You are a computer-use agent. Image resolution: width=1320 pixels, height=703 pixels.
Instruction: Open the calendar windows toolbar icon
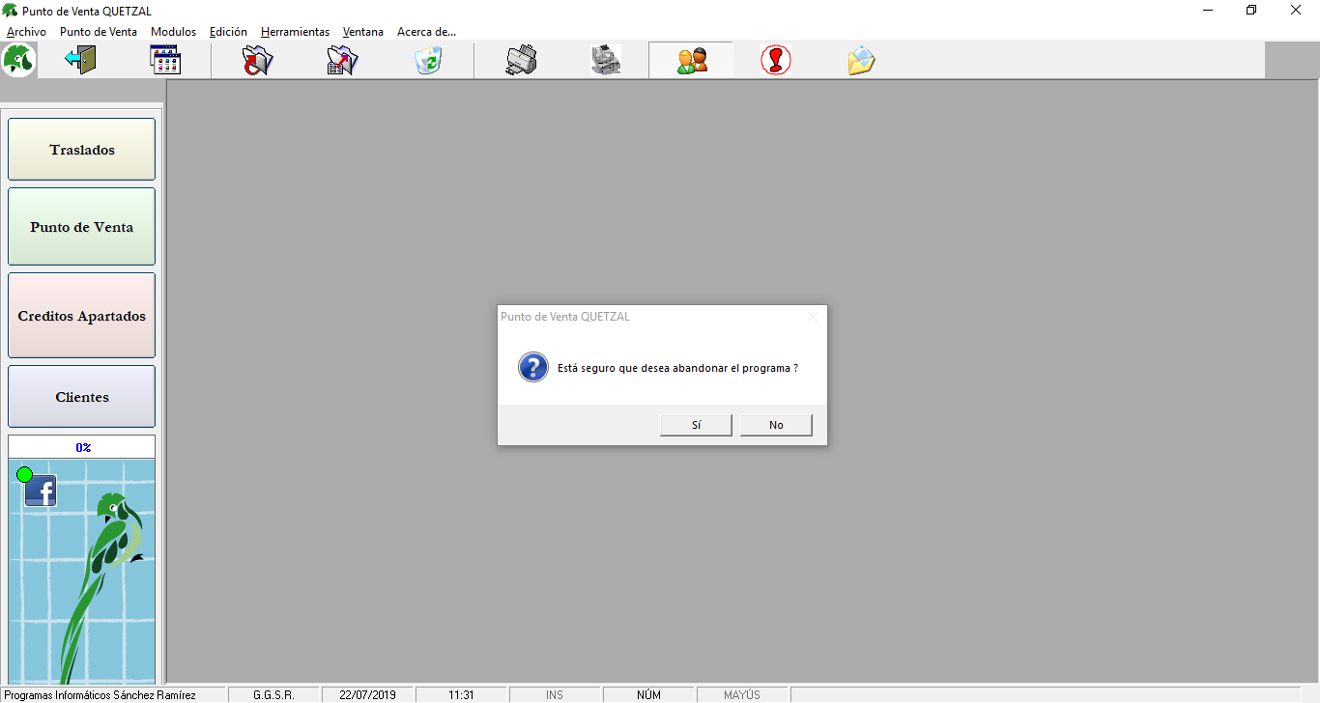(x=165, y=60)
